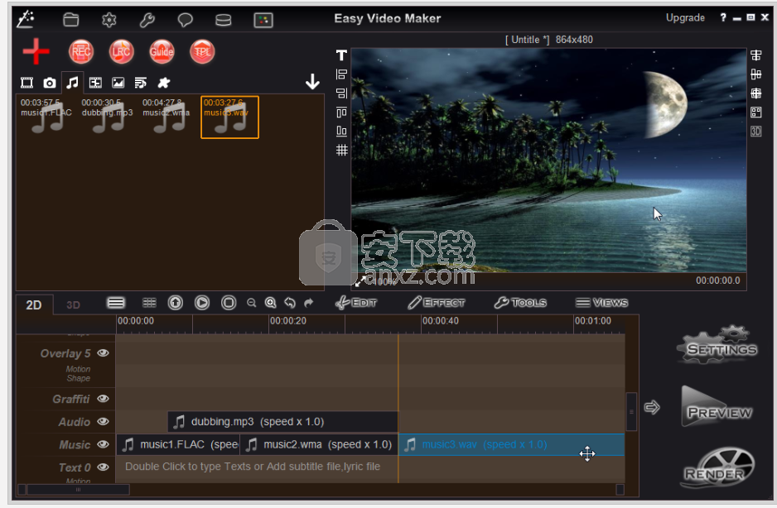Stop playback with the stop button
Viewport: 777px width, 508px height.
coord(229,303)
